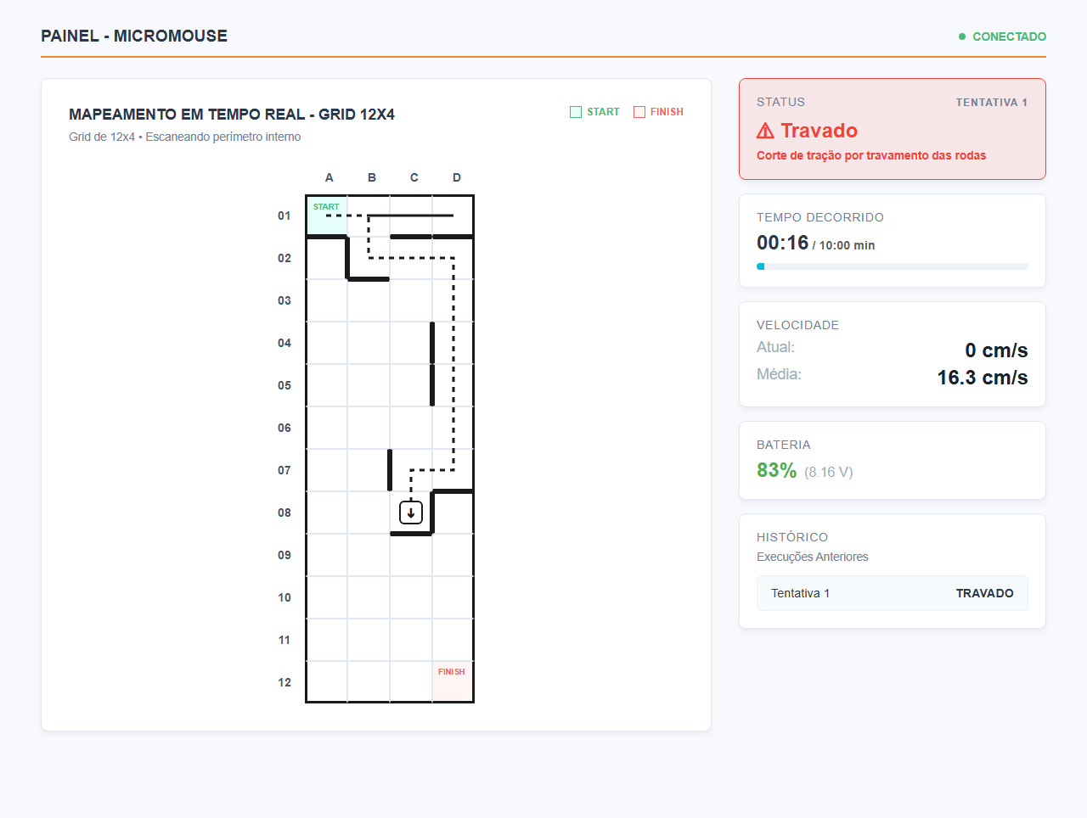Image resolution: width=1087 pixels, height=818 pixels.
Task: Open Tentativa 1 history entry
Action: (893, 593)
